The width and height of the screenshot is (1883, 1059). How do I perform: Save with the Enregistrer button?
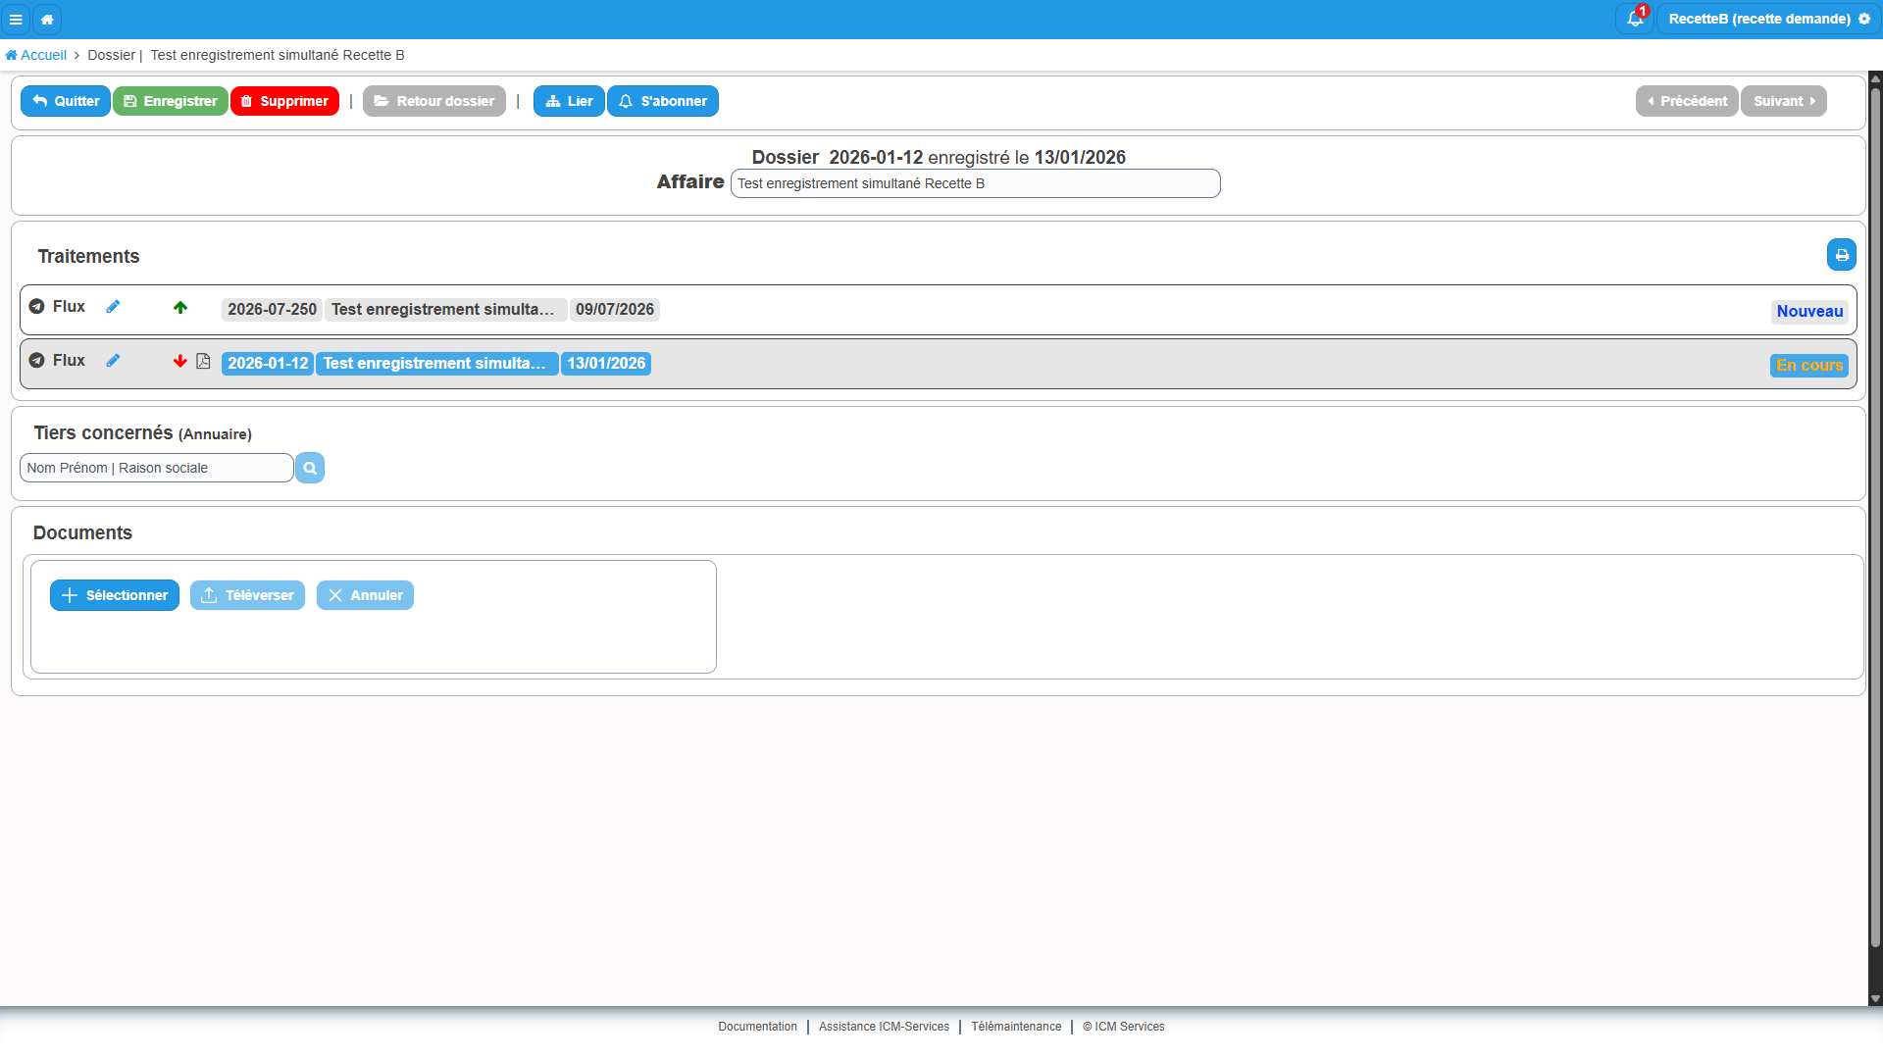click(x=171, y=101)
